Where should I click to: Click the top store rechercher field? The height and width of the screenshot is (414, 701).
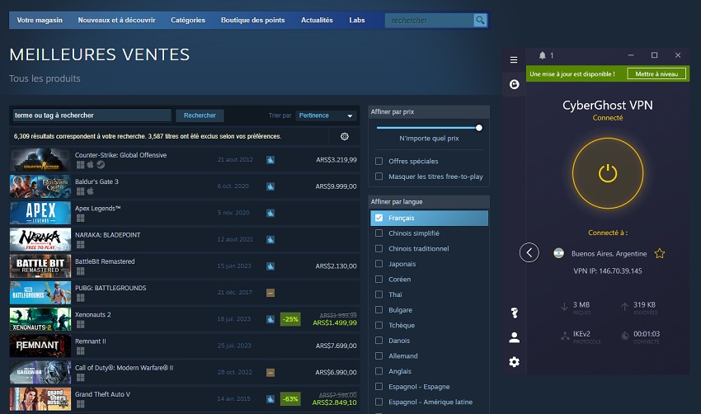click(429, 20)
